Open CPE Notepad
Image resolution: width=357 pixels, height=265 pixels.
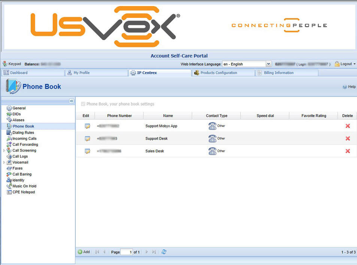24,192
